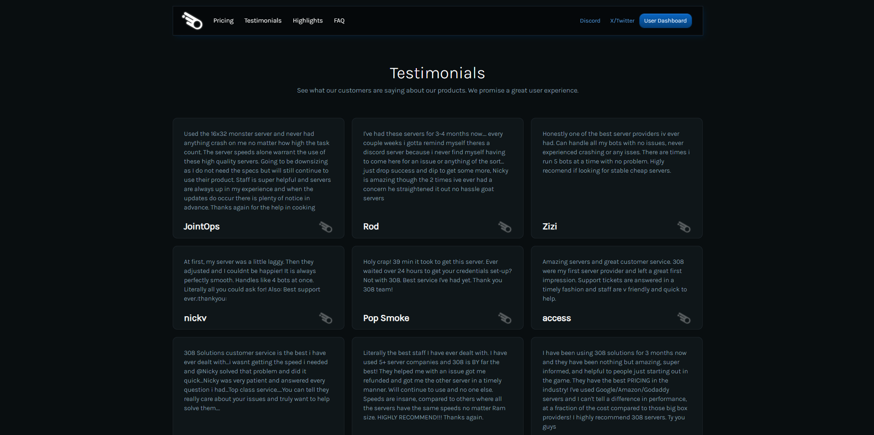Click the comet icon on JointOps testimonial
Viewport: 874px width, 435px height.
click(326, 227)
